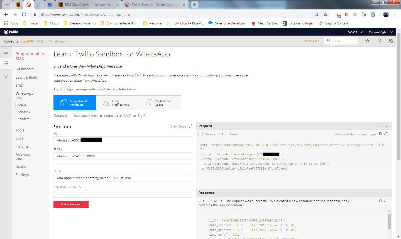This screenshot has height=239, width=401.
Task: Open the Apps bookmarks shortcut
Action: click(x=11, y=23)
